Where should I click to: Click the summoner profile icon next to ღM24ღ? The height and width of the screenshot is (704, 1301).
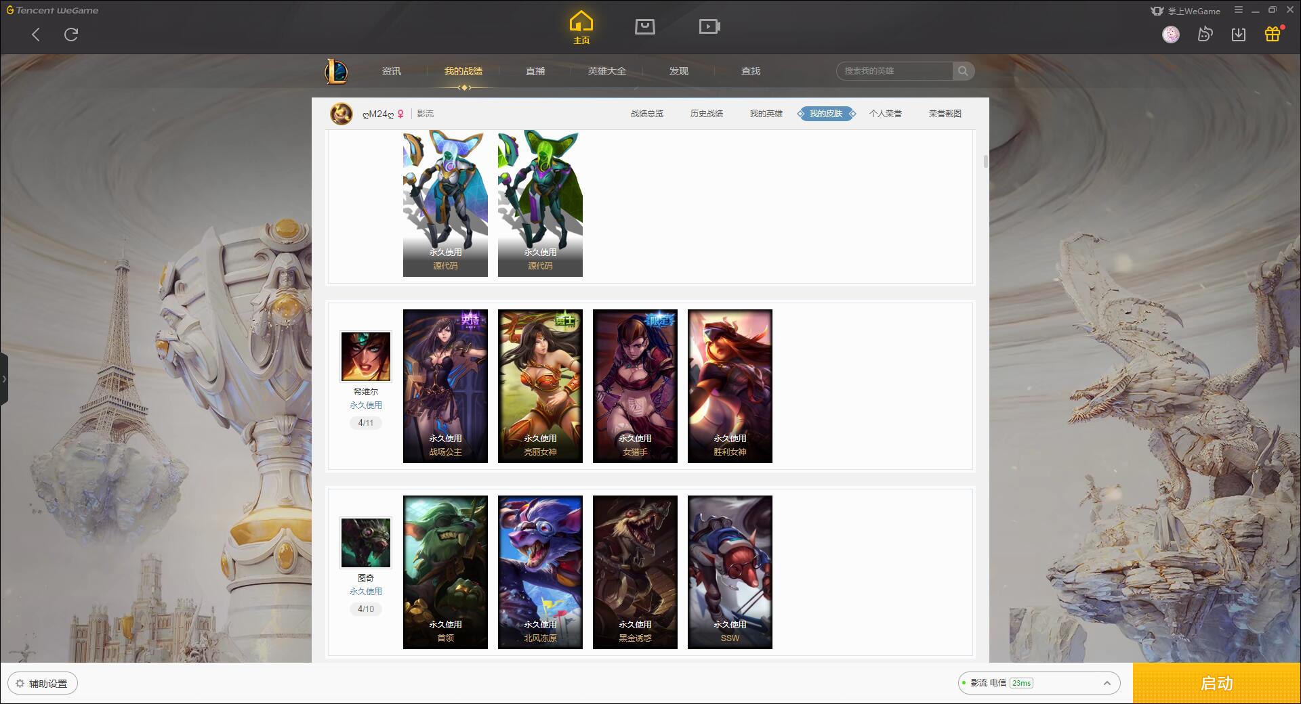pyautogui.click(x=342, y=114)
